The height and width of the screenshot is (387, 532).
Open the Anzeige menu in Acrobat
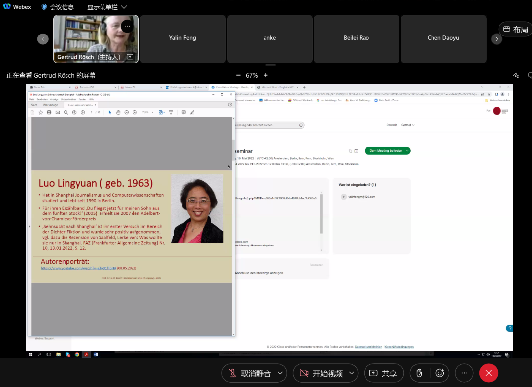[x=54, y=99]
